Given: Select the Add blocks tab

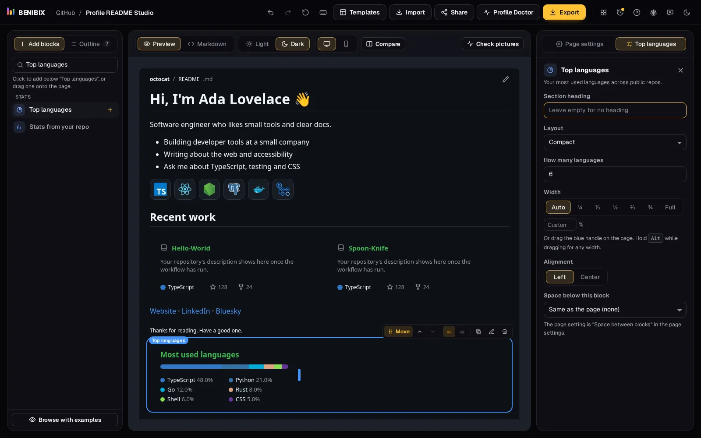Looking at the screenshot, I should [x=39, y=44].
